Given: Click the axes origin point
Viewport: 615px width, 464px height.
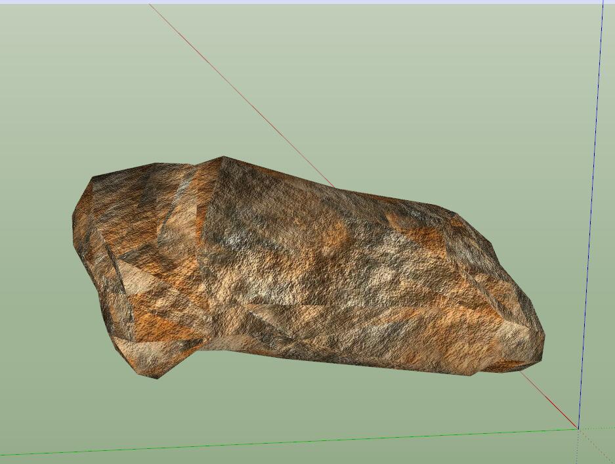Looking at the screenshot, I should pyautogui.click(x=578, y=429).
